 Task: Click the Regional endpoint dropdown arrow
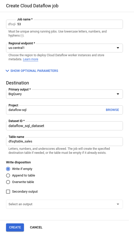pos(118,48)
